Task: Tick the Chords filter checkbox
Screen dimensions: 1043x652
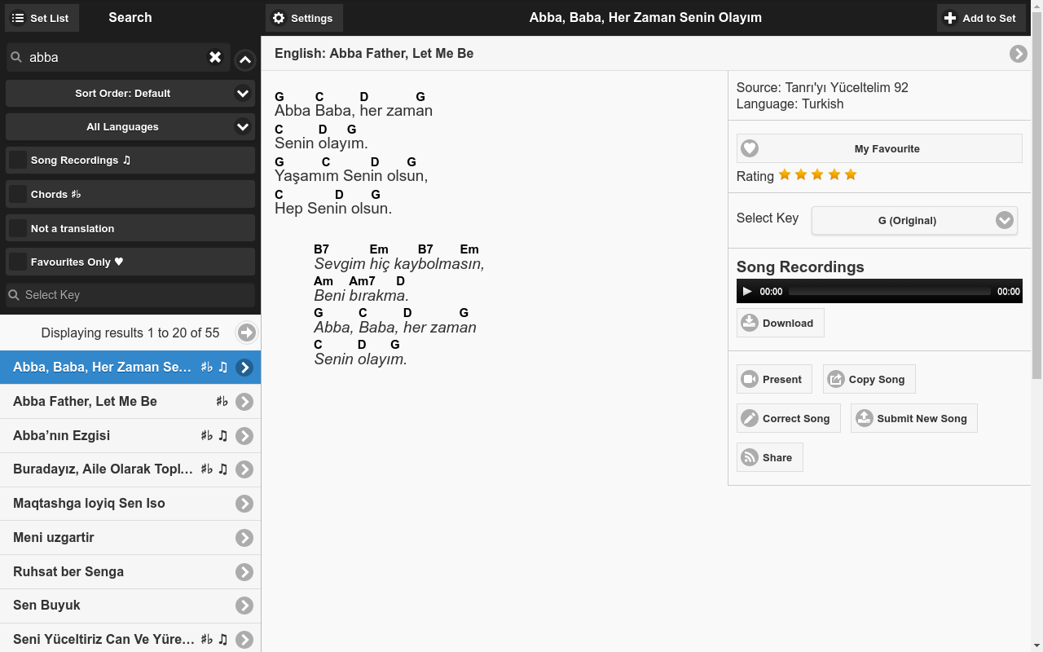Action: point(18,194)
